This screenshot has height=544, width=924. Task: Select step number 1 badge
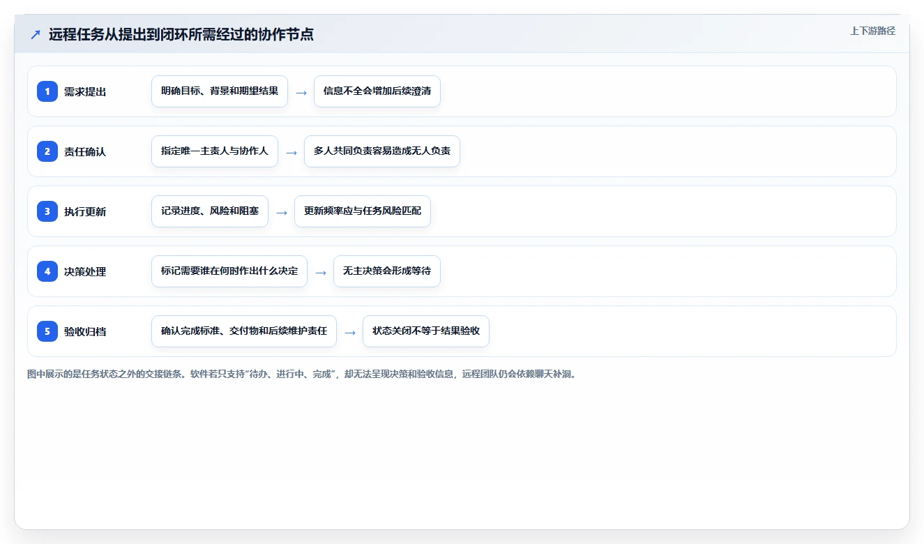[47, 91]
